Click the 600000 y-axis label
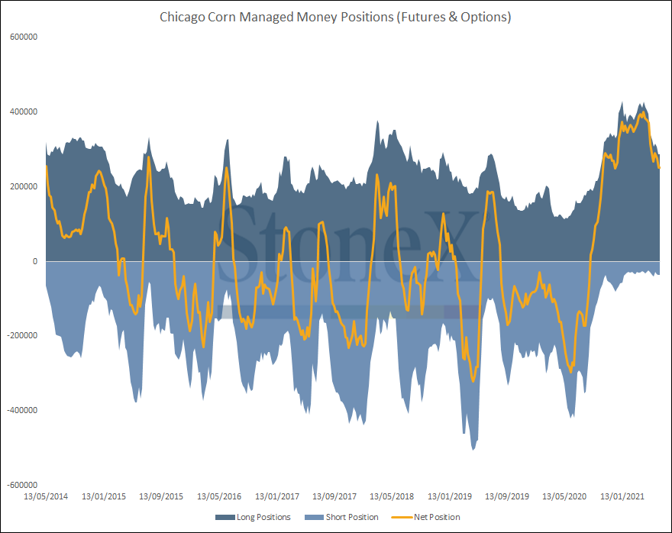 click(24, 37)
